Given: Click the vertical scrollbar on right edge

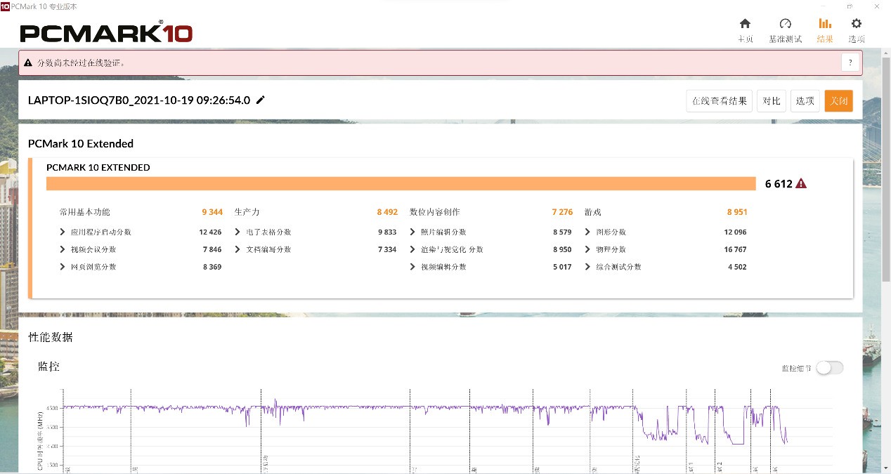Looking at the screenshot, I should pyautogui.click(x=885, y=211).
